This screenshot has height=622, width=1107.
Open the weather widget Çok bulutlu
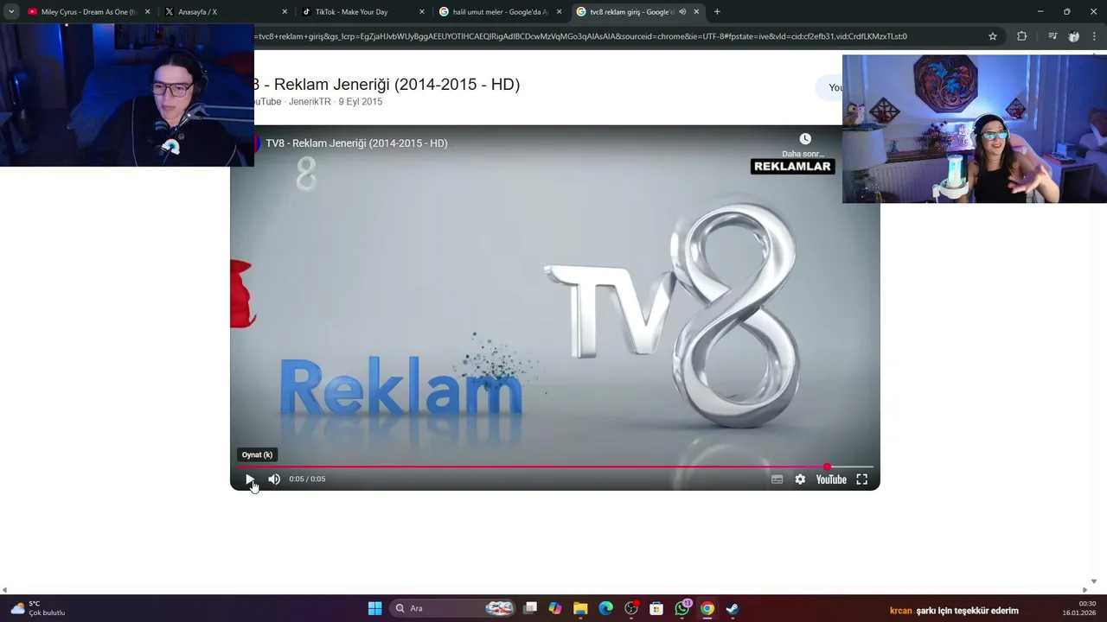coord(37,608)
